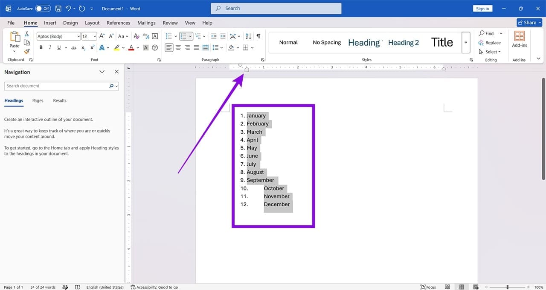The image size is (546, 290).
Task: Select the Format Painter brush
Action: [x=26, y=51]
